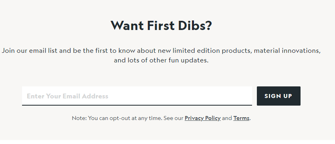335x144 pixels.
Task: Submit the newsletter form via SIGN UP
Action: pyautogui.click(x=278, y=96)
